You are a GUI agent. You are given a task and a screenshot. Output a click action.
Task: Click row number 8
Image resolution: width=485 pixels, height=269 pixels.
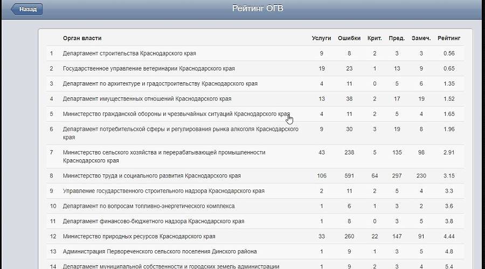pyautogui.click(x=51, y=176)
